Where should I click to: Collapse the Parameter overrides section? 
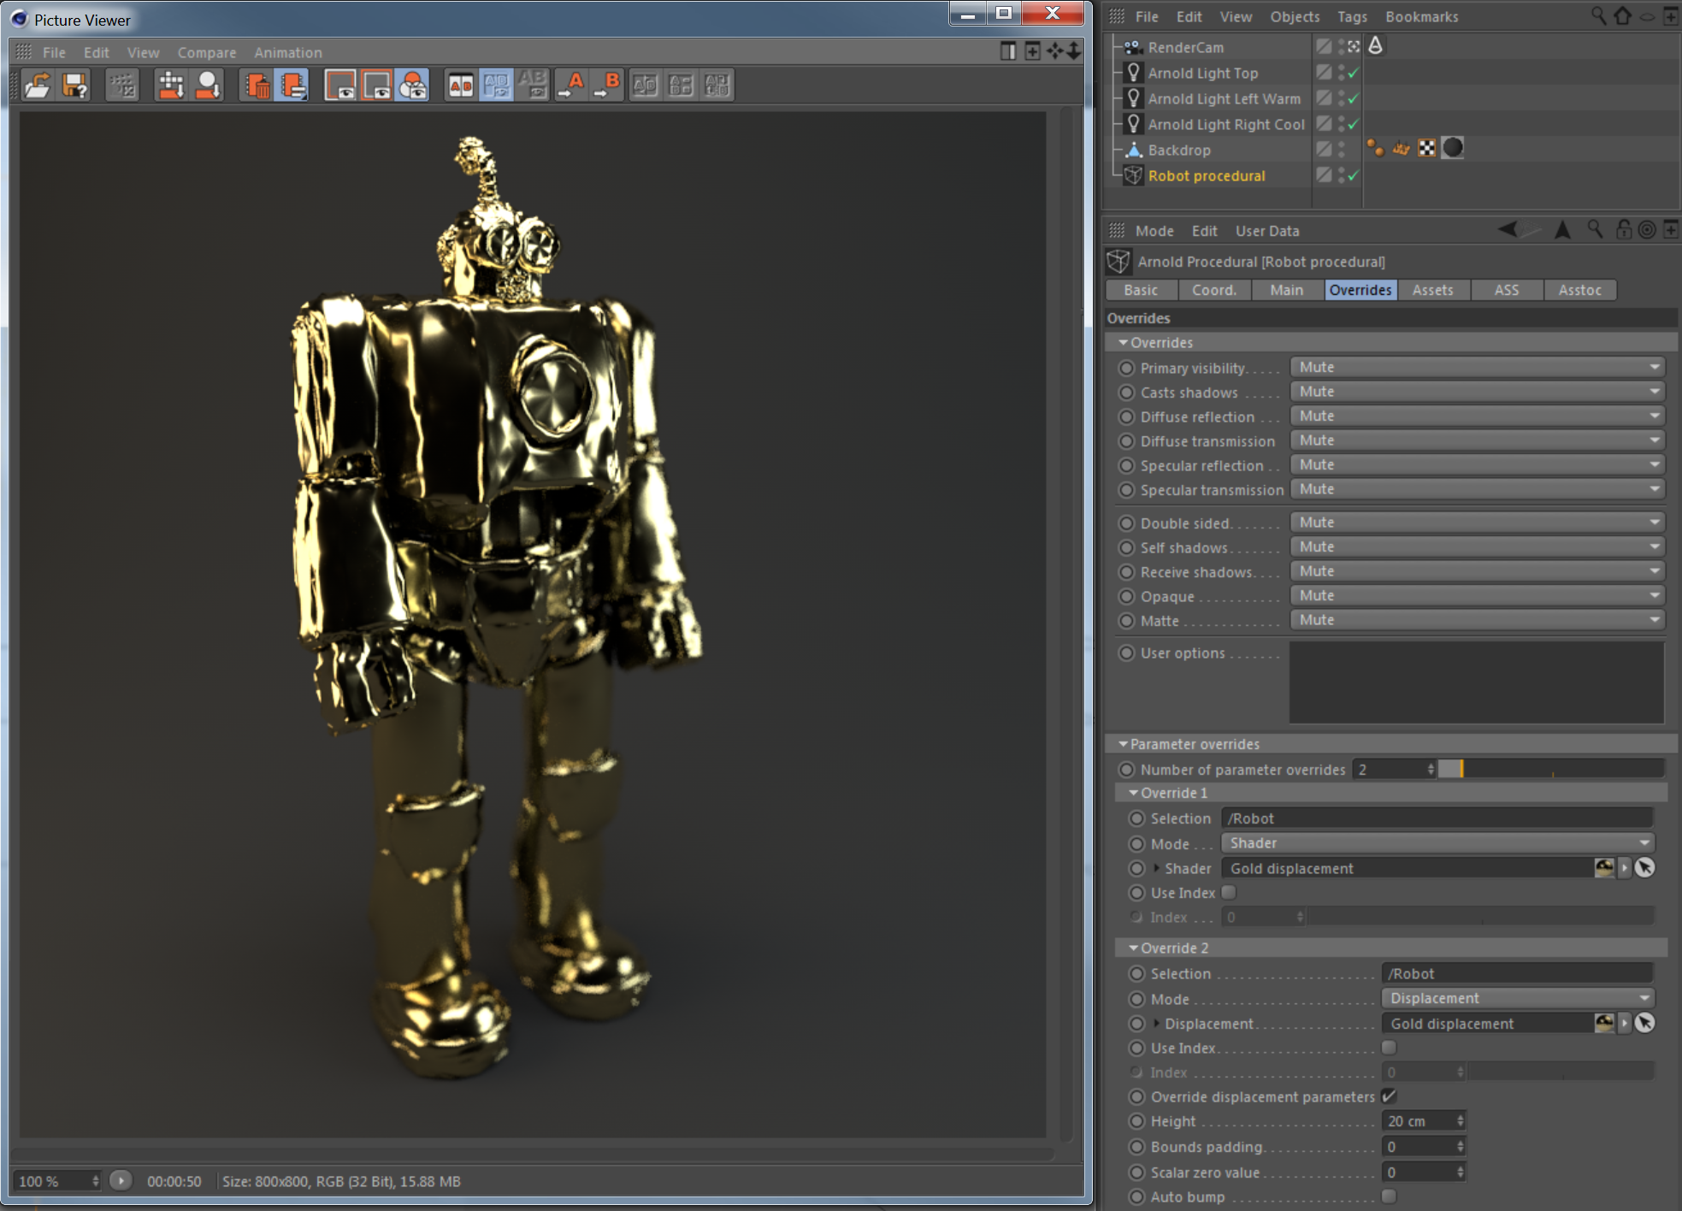point(1124,743)
